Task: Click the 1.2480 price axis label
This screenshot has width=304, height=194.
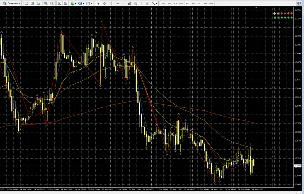Action: pyautogui.click(x=298, y=175)
